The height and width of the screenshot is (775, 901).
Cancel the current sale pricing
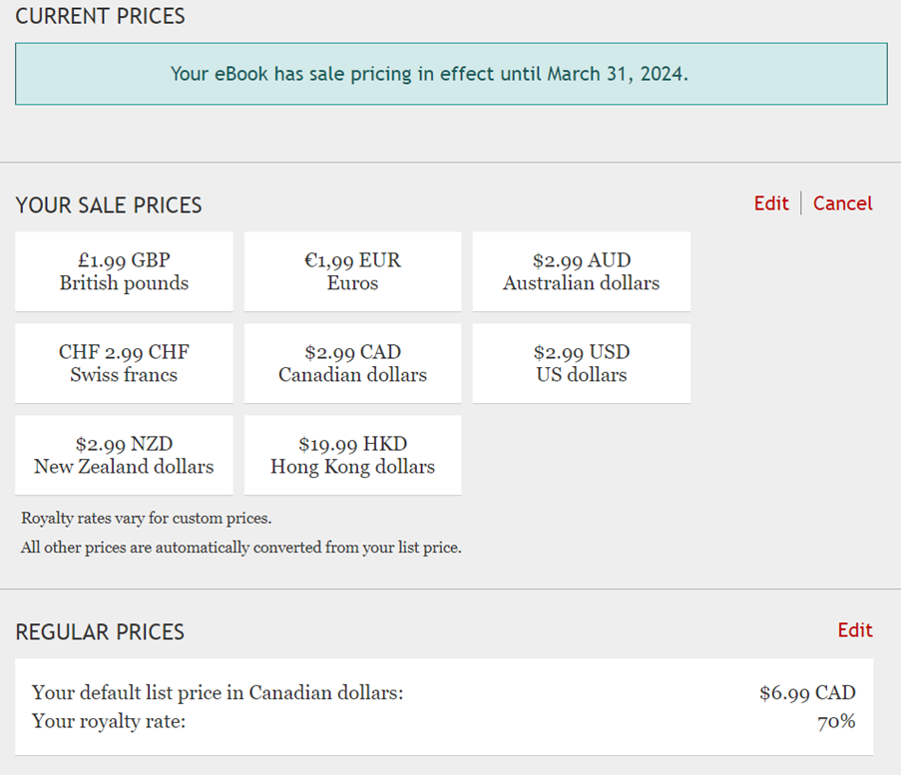[x=842, y=203]
